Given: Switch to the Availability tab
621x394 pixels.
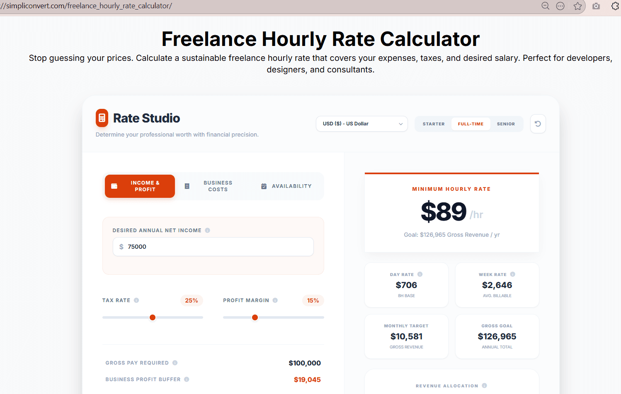Looking at the screenshot, I should coord(286,186).
